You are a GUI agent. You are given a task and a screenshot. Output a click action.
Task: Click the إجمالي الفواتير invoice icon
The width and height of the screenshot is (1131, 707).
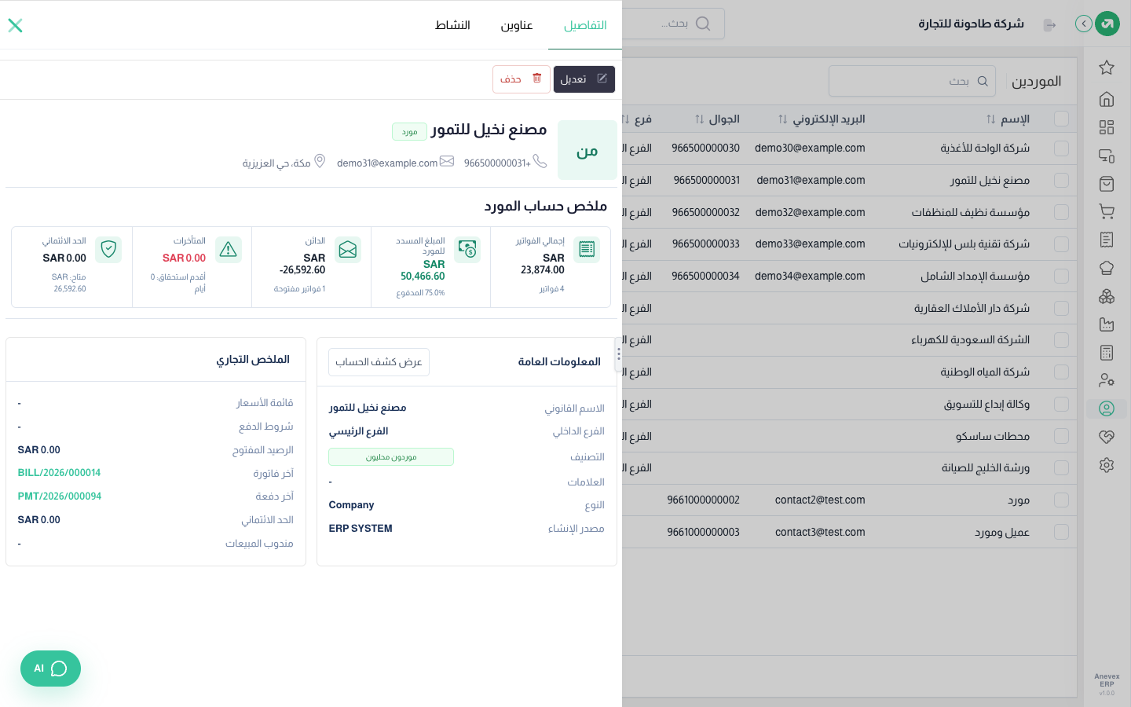pos(587,250)
